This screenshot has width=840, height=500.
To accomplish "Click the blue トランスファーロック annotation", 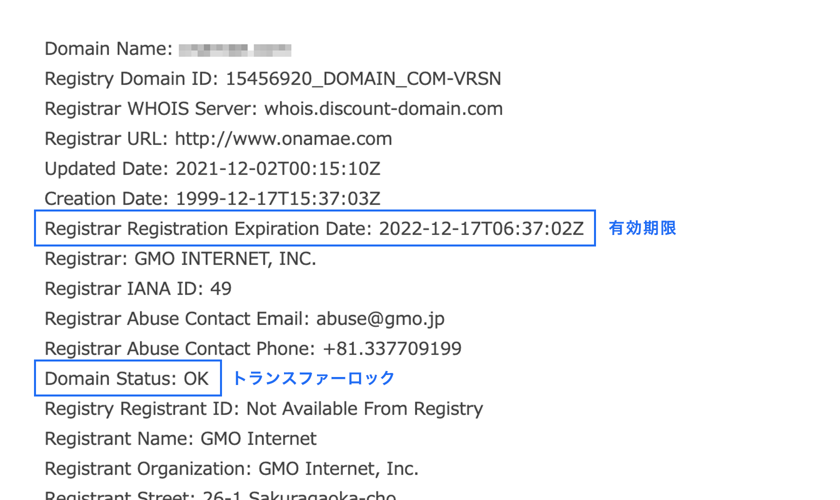I will 313,378.
